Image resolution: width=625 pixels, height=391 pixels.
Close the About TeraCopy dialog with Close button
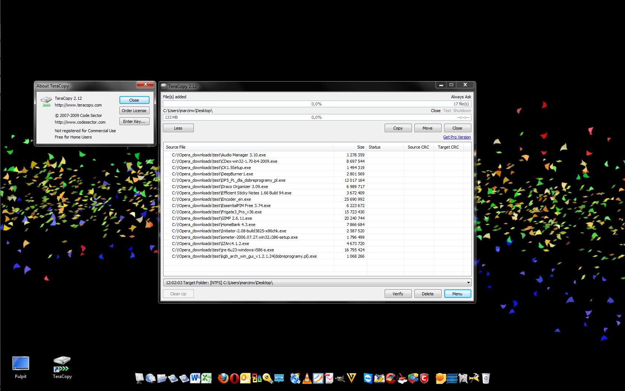[x=134, y=100]
